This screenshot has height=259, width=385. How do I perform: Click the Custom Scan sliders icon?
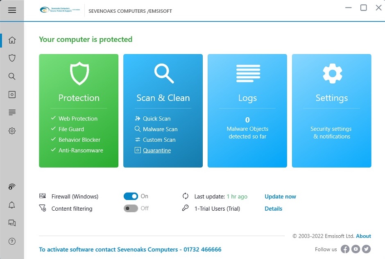tap(138, 140)
